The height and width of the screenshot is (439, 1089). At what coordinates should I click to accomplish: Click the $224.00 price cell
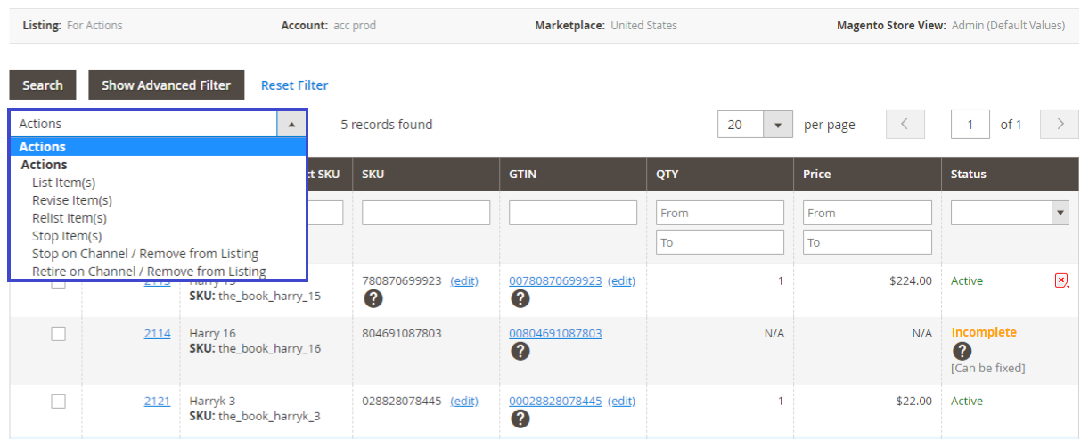[x=910, y=280]
